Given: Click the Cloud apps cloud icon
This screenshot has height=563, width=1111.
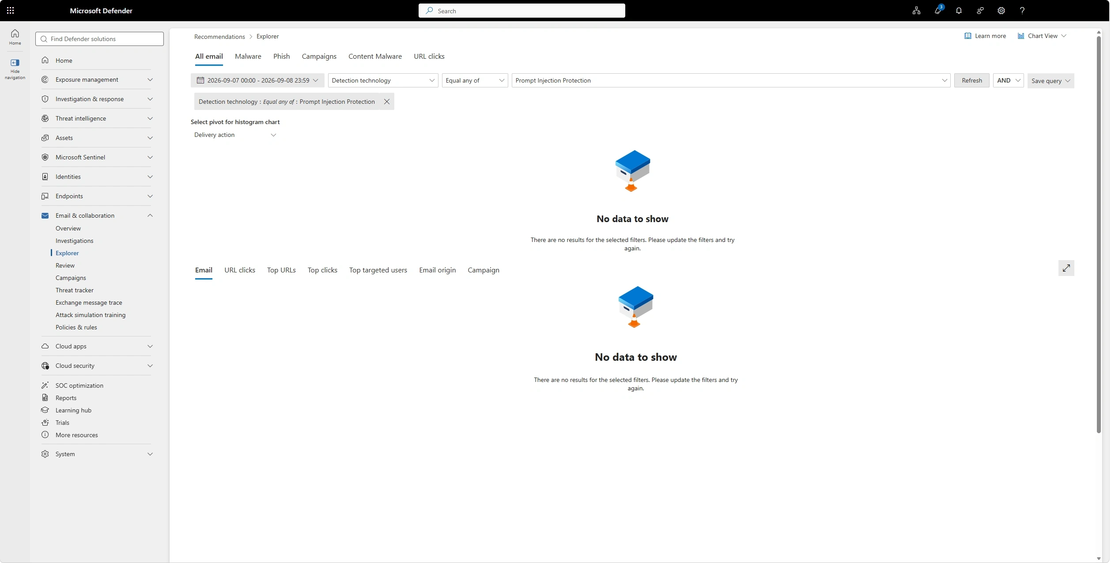Looking at the screenshot, I should (x=45, y=346).
